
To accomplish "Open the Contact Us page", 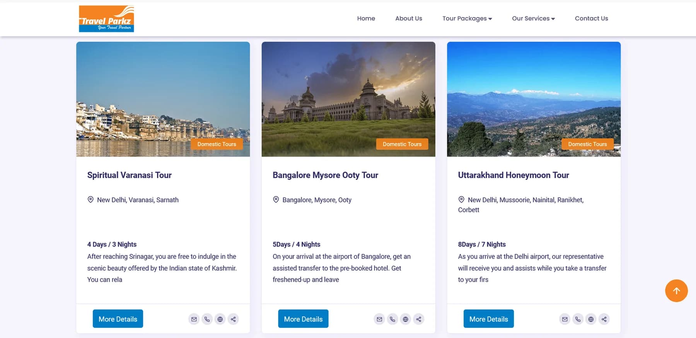I will (591, 18).
